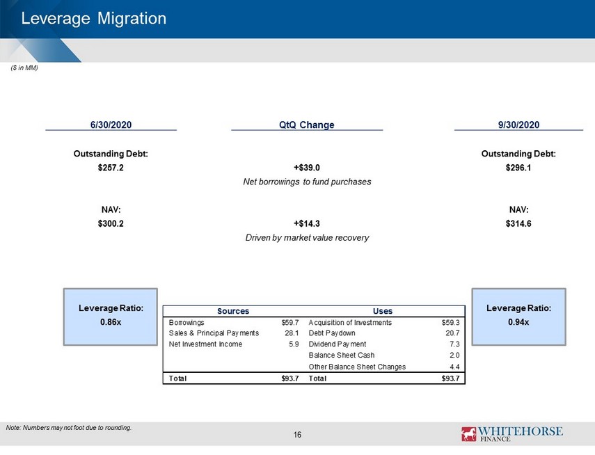Click the $314.6 NAV value
Viewport: 595px width, 455px height.
pos(518,223)
